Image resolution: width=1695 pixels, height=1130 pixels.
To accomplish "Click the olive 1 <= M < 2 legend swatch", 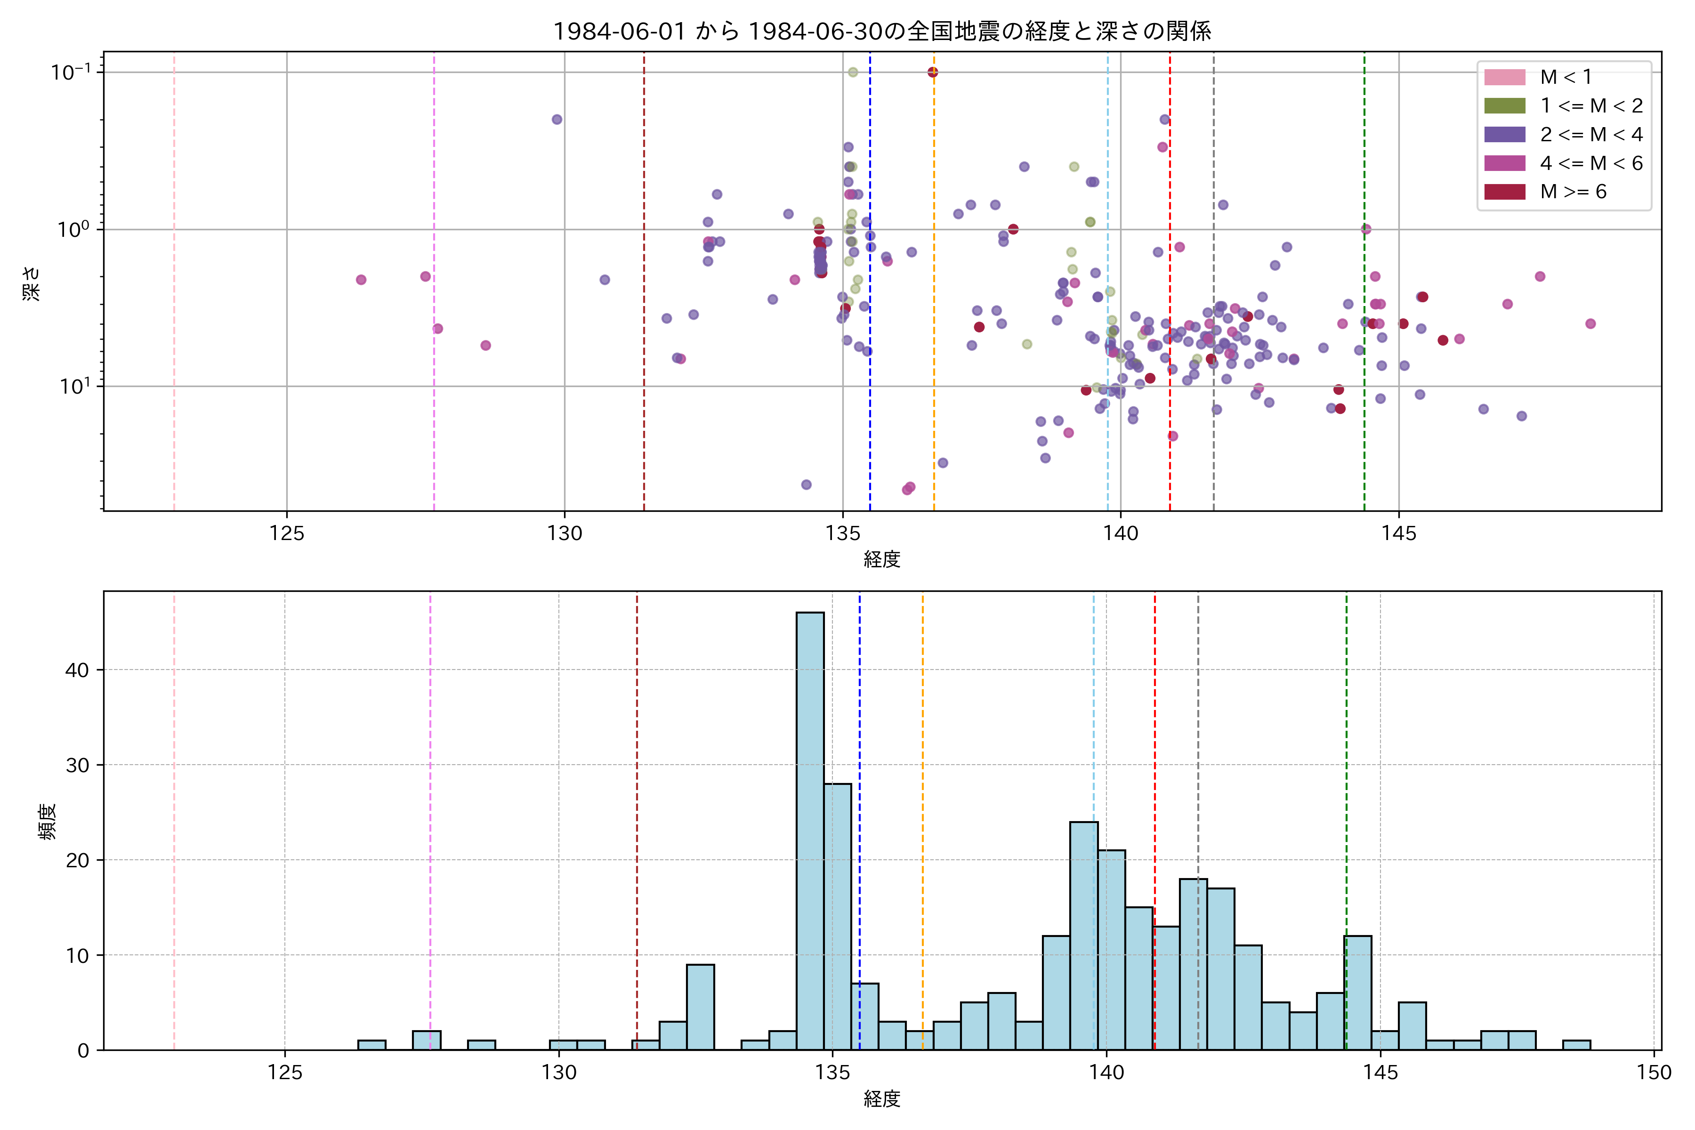I will (1504, 106).
